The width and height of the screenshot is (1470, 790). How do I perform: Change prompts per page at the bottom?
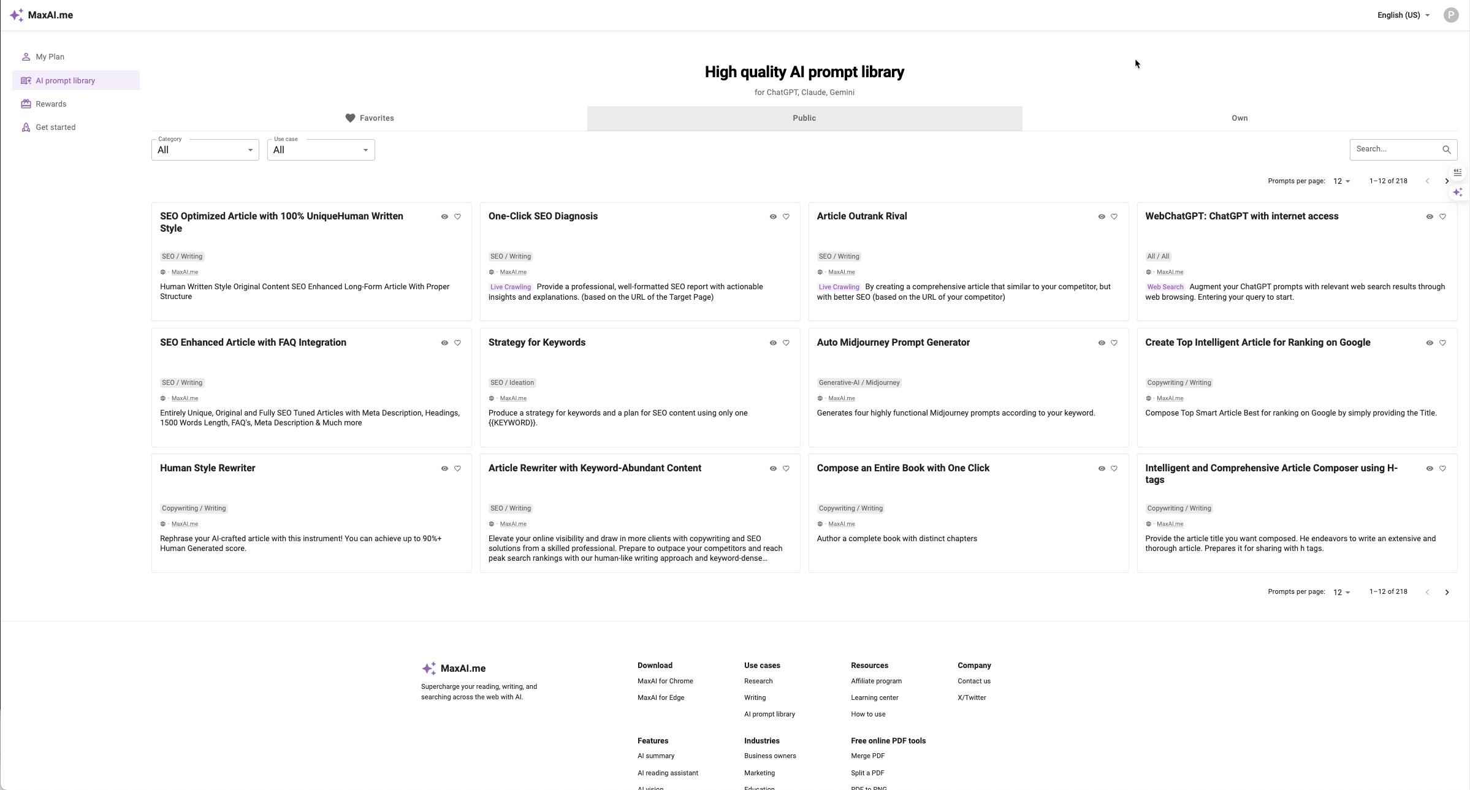[1341, 593]
